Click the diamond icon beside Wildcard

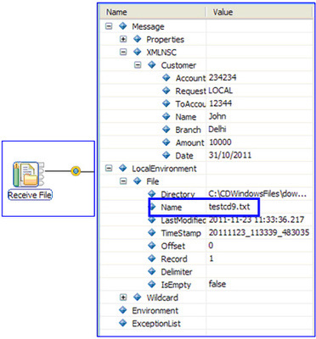(137, 297)
